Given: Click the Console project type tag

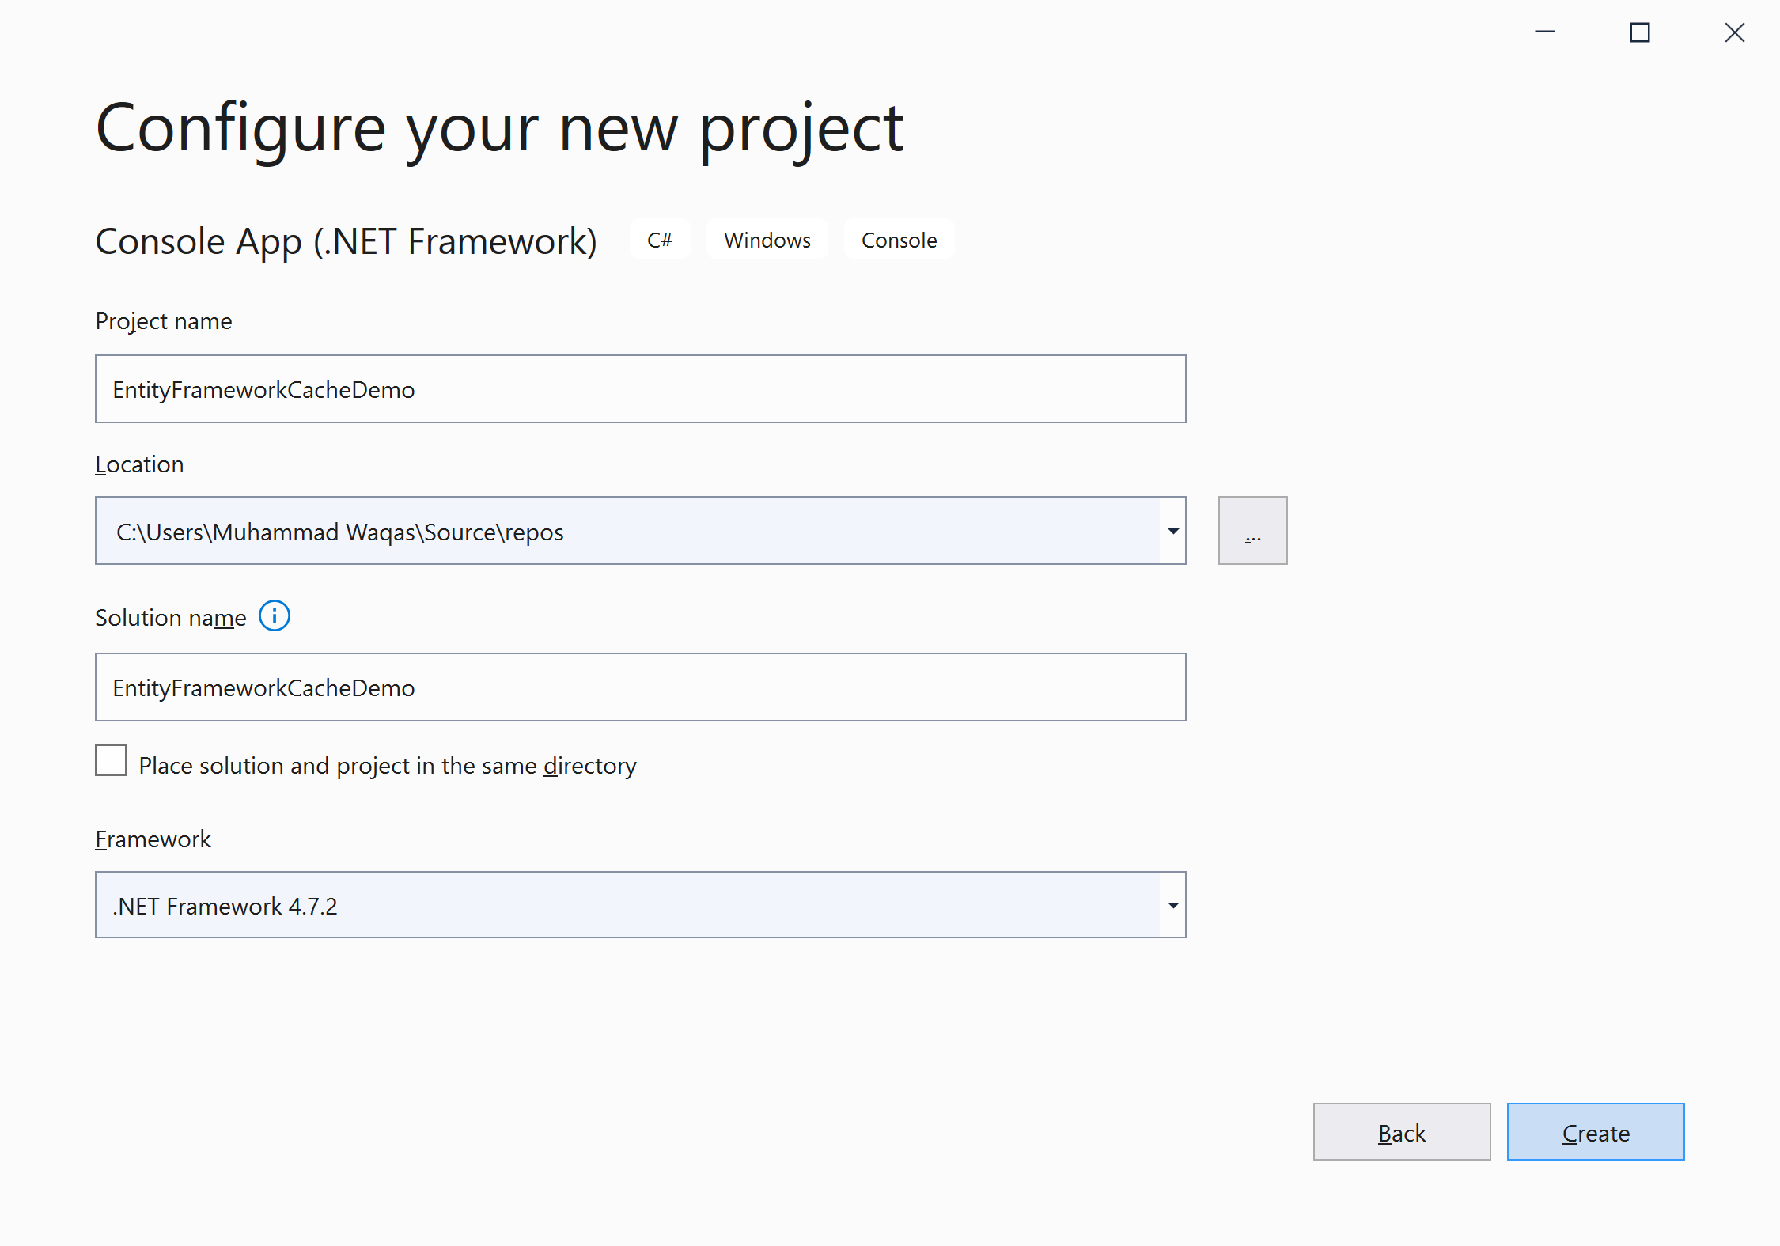Looking at the screenshot, I should [x=899, y=240].
